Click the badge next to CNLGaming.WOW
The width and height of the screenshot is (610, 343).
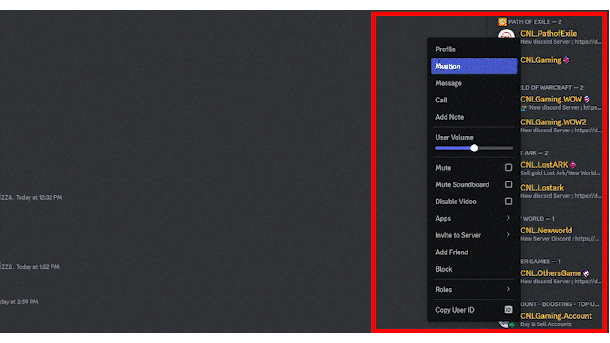tap(587, 100)
